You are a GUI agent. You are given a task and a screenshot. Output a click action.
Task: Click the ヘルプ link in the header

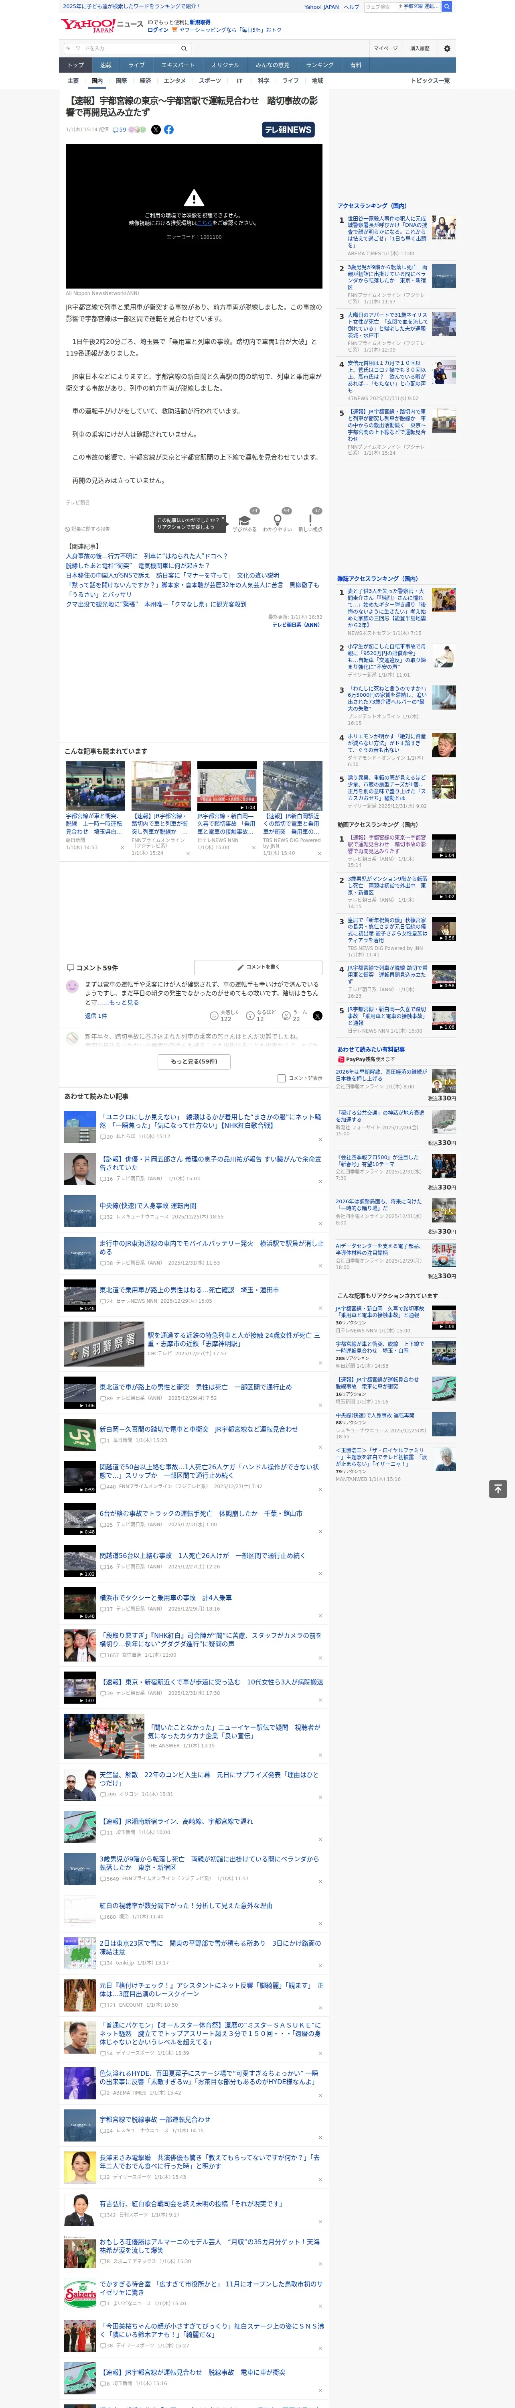pos(351,6)
